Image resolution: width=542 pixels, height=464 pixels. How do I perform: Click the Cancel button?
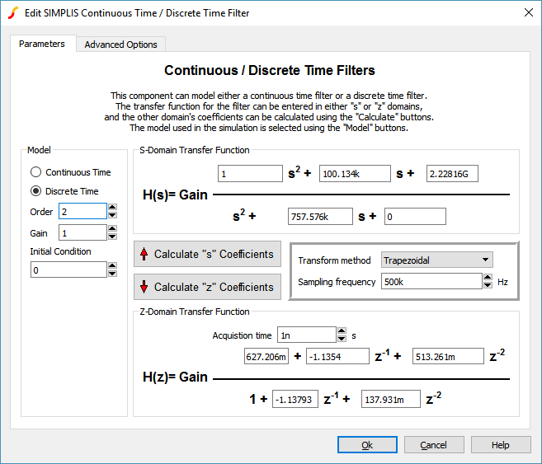[433, 445]
